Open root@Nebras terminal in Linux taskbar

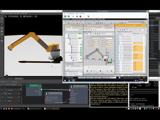19,109
